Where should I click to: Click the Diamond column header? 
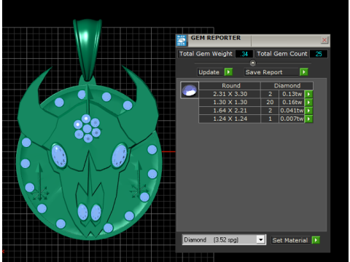pyautogui.click(x=287, y=86)
